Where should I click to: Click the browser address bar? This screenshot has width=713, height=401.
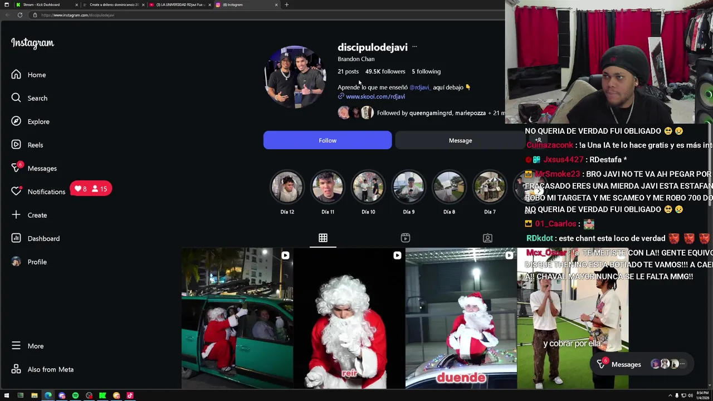[x=267, y=15]
